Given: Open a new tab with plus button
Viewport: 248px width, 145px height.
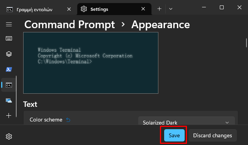Looking at the screenshot, I should (x=160, y=9).
